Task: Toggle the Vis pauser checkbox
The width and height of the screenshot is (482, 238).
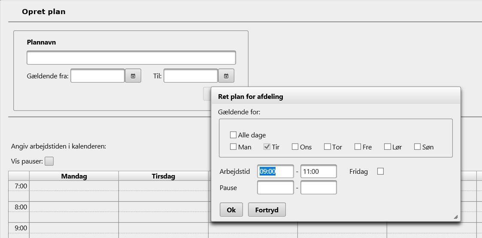Action: pyautogui.click(x=49, y=161)
